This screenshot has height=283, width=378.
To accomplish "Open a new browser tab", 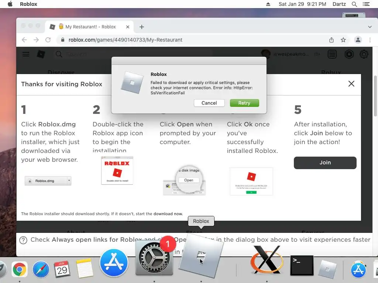I will point(142,27).
